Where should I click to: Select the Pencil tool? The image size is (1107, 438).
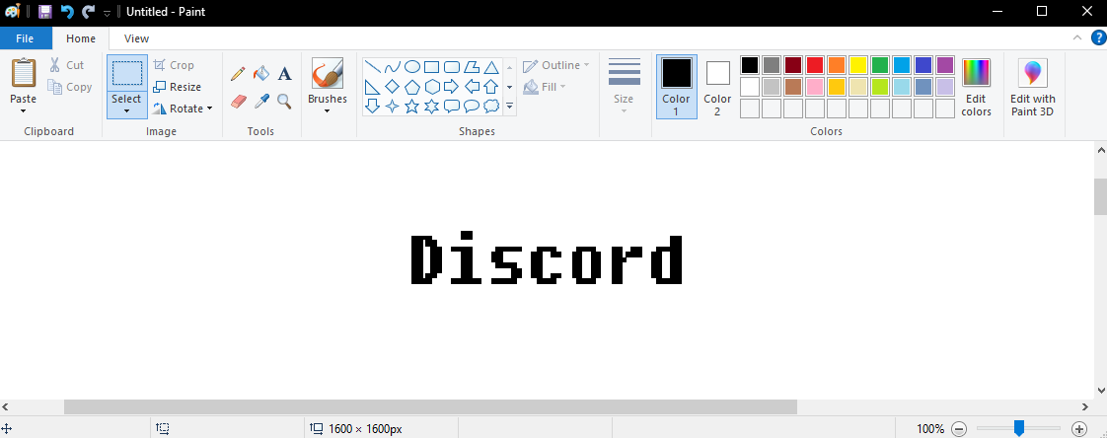pos(238,73)
